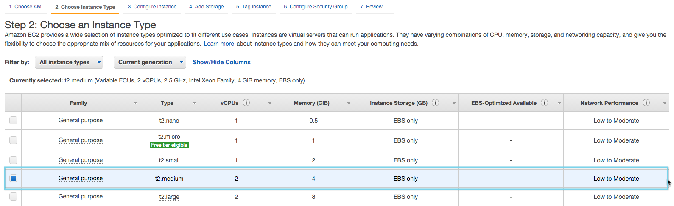This screenshot has height=206, width=674.
Task: Click info icon next to vCPUs header
Action: click(x=246, y=103)
